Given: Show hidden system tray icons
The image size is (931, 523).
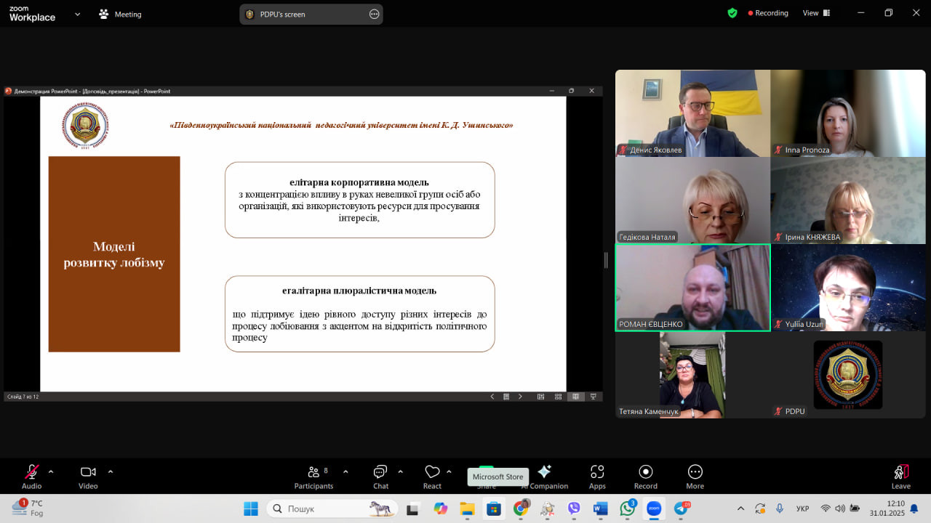Looking at the screenshot, I should (x=741, y=508).
